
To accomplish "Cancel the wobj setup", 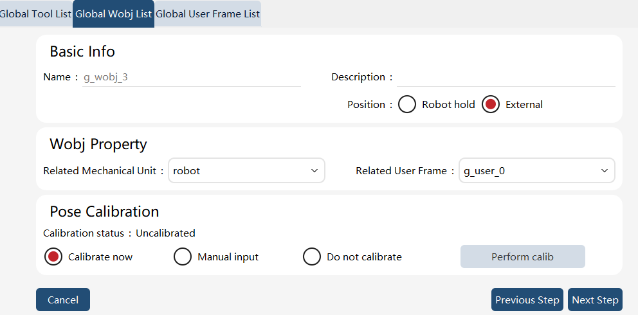I will pyautogui.click(x=62, y=300).
